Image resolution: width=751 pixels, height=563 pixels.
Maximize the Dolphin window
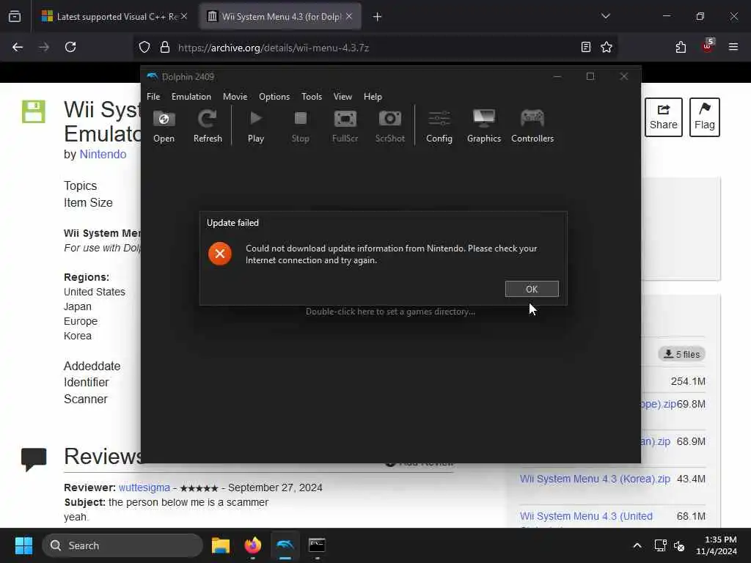[x=590, y=76]
